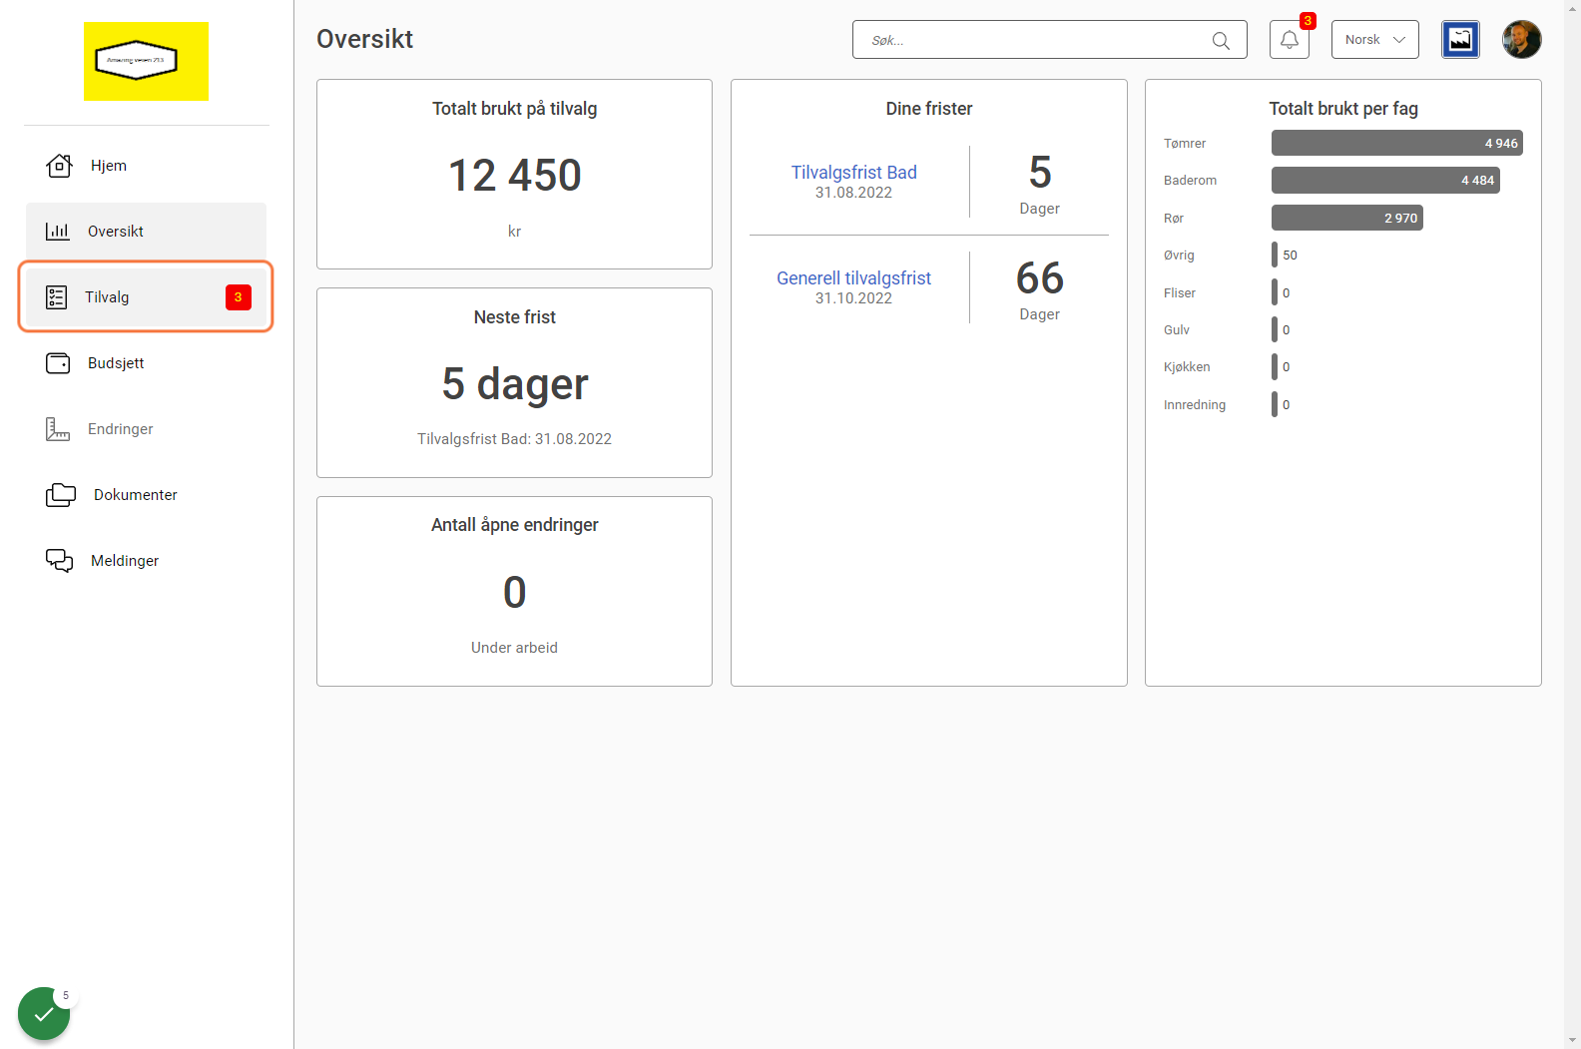Click the 'Totalt brukt per fag' heading
Image resolution: width=1581 pixels, height=1049 pixels.
[1343, 109]
